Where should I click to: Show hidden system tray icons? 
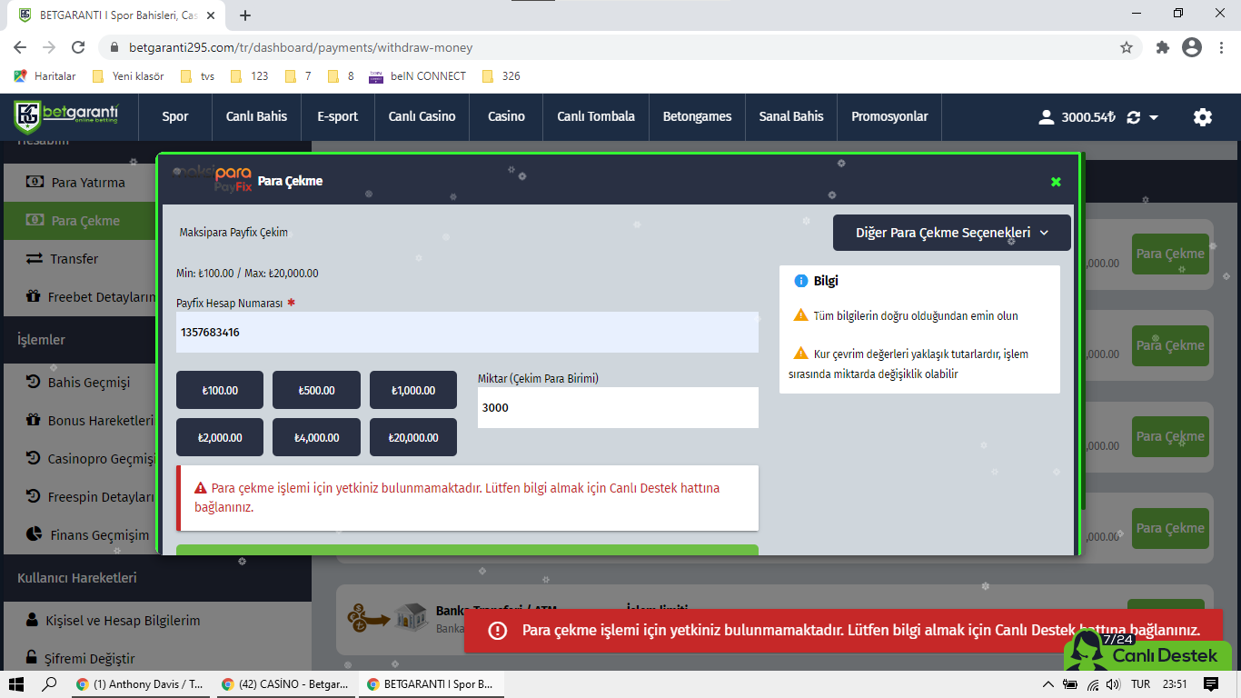click(1048, 684)
